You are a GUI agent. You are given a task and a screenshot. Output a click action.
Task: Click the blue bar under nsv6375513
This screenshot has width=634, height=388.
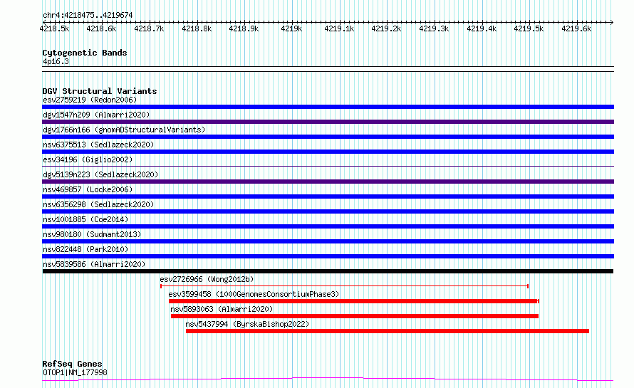[x=328, y=152]
